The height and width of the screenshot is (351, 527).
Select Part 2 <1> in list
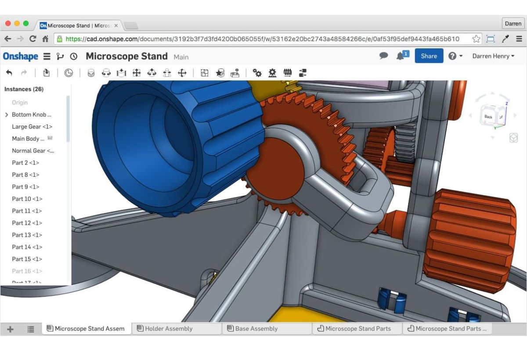(x=25, y=163)
